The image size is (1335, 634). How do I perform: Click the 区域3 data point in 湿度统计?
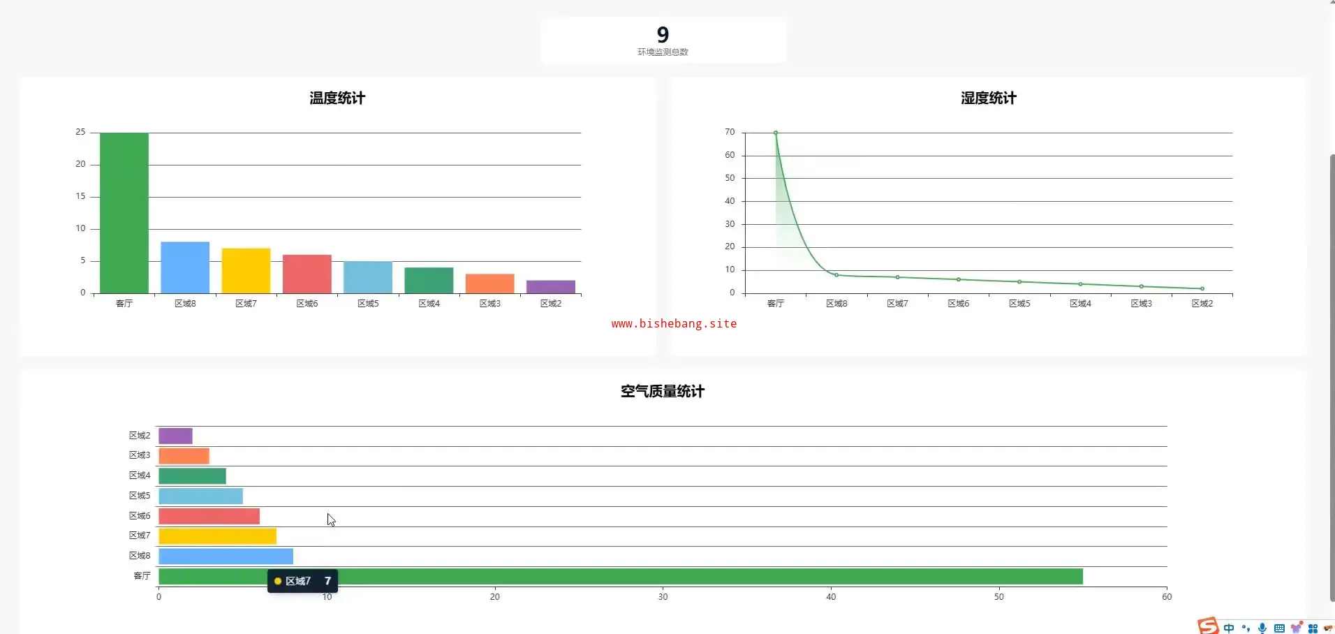coord(1142,286)
